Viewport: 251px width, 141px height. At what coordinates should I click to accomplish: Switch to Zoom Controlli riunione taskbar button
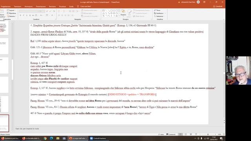tap(99, 138)
